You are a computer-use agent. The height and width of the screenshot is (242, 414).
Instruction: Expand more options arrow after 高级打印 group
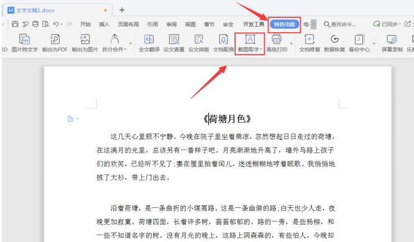click(x=291, y=43)
